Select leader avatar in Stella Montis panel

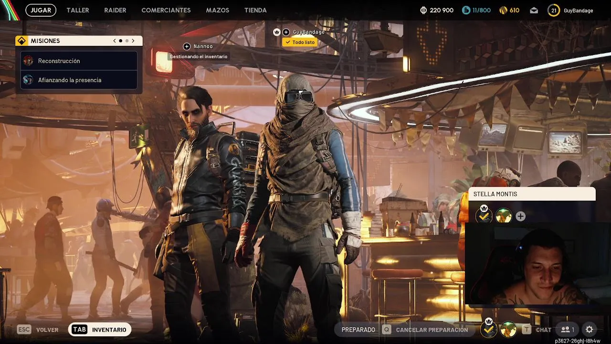(x=484, y=216)
